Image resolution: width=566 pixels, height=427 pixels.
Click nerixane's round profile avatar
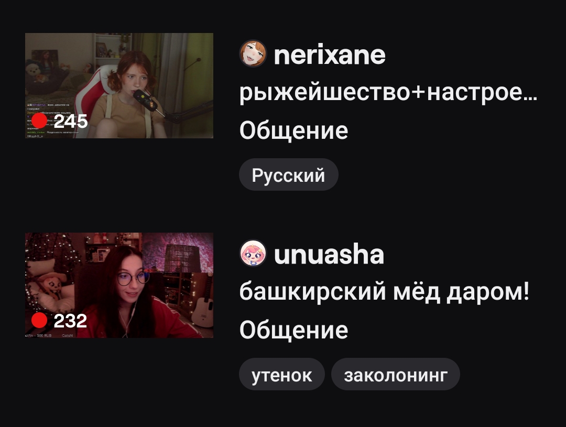[x=253, y=53]
